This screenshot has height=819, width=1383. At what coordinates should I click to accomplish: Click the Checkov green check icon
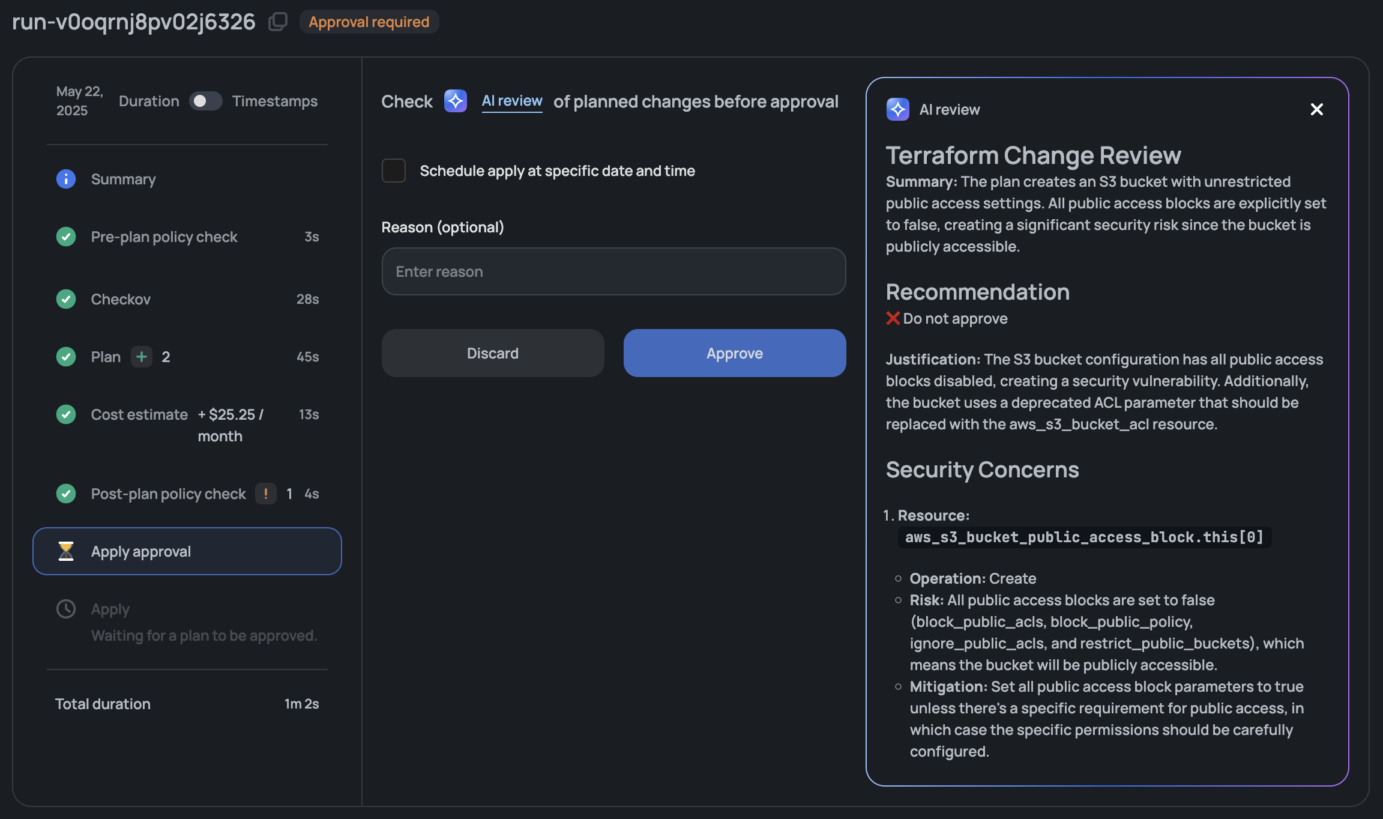(66, 299)
